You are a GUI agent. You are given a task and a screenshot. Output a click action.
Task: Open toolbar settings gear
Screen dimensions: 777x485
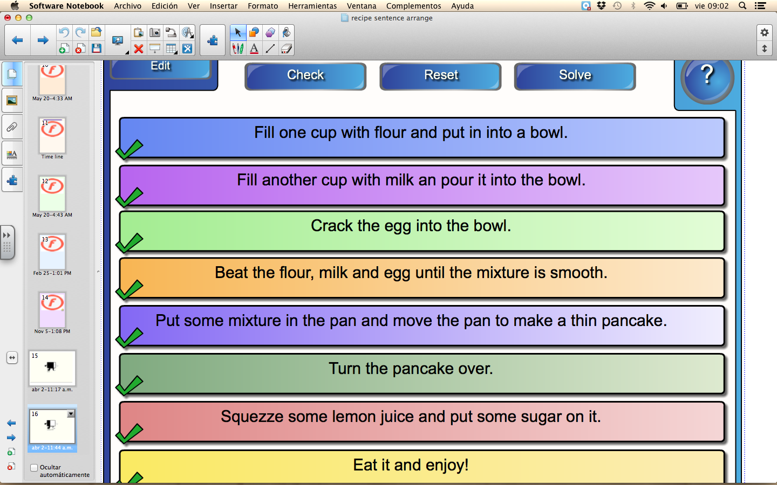pyautogui.click(x=765, y=32)
